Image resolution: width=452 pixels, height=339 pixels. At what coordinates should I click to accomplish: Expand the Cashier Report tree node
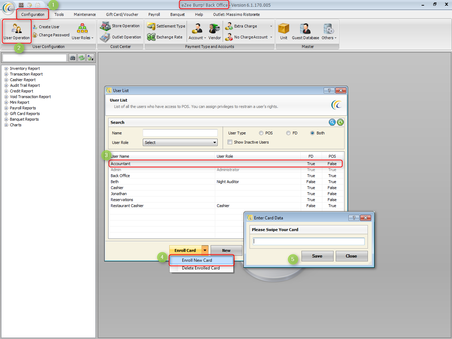(6, 80)
